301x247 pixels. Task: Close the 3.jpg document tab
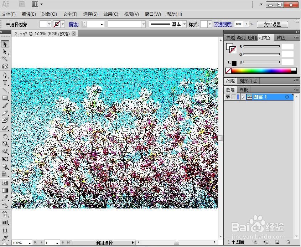click(74, 34)
